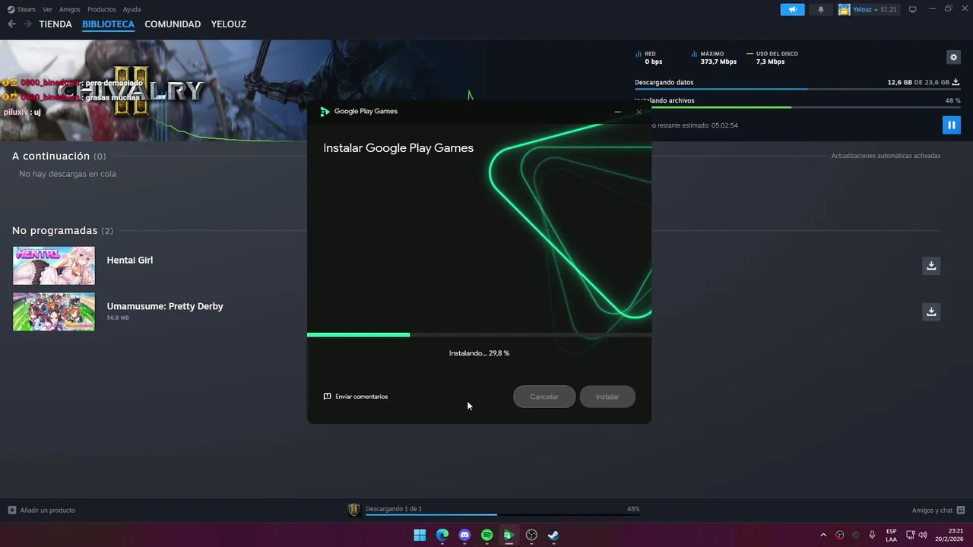
Task: Open Steam from taskbar
Action: tap(553, 535)
